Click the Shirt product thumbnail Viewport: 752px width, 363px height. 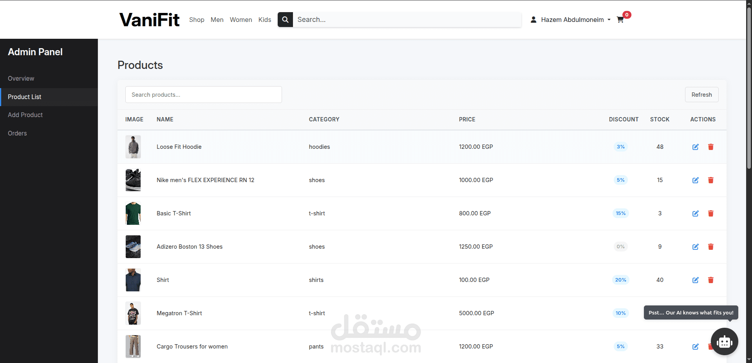133,280
